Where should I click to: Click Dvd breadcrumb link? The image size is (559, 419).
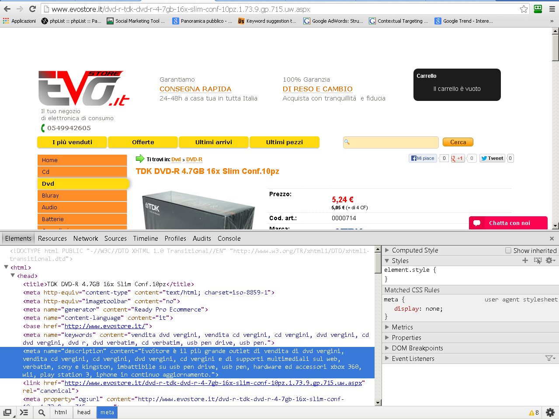tap(176, 159)
